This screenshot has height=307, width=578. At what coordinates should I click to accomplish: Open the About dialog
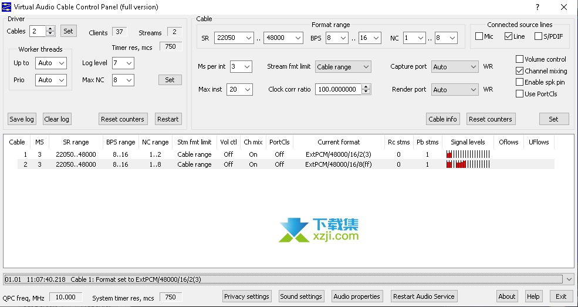tap(507, 296)
